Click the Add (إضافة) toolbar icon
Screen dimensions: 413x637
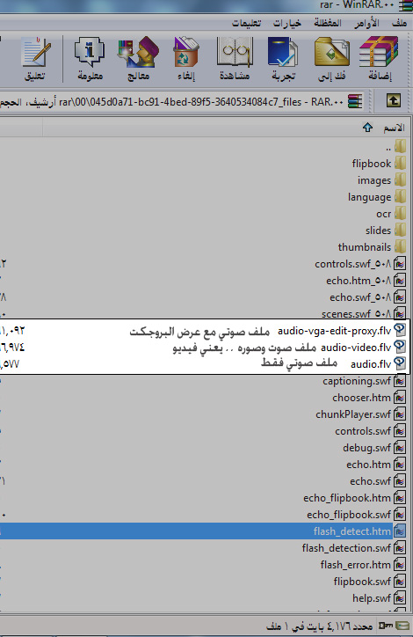coord(379,52)
